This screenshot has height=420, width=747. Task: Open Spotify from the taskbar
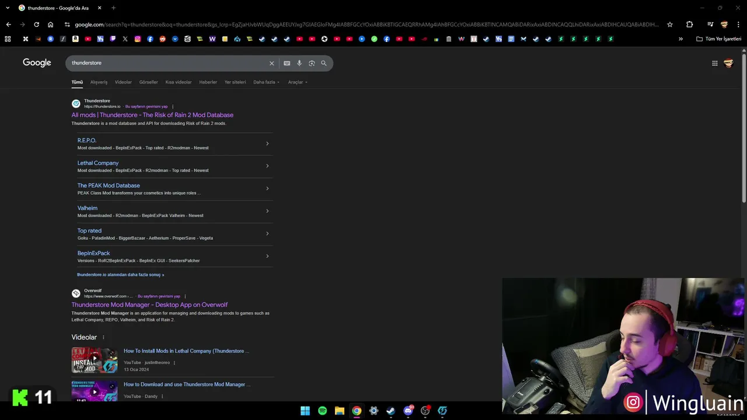(322, 411)
